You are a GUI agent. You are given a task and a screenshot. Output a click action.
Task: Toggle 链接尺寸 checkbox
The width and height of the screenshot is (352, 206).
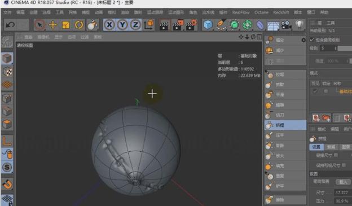(x=336, y=155)
